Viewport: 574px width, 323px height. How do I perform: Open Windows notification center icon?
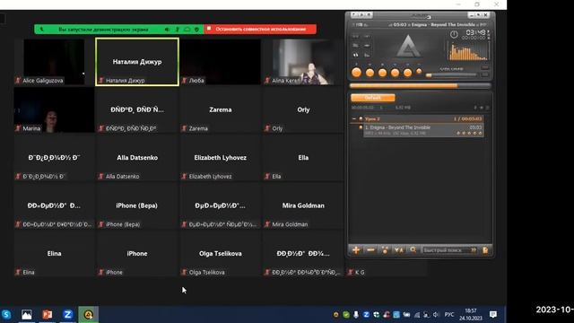pyautogui.click(x=493, y=315)
